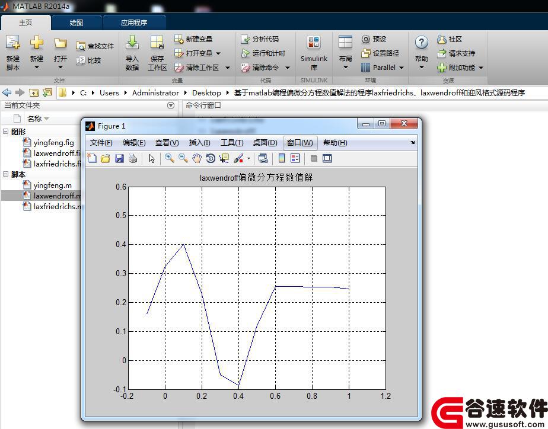This screenshot has width=548, height=429.
Task: Go back with the left arrow in the address bar
Action: (x=7, y=92)
